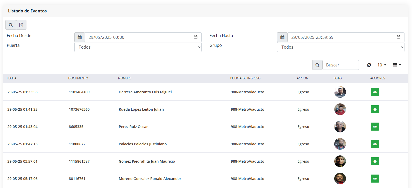412x188 pixels.
Task: View details for Herrera Amaranto Luis Miguel
Action: pos(375,92)
